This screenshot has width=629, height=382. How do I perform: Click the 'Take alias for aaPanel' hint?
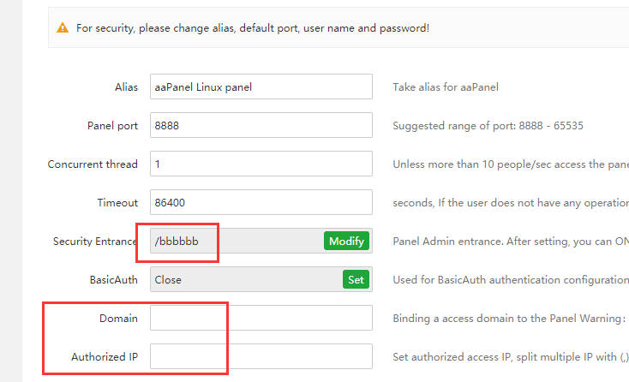pos(446,87)
